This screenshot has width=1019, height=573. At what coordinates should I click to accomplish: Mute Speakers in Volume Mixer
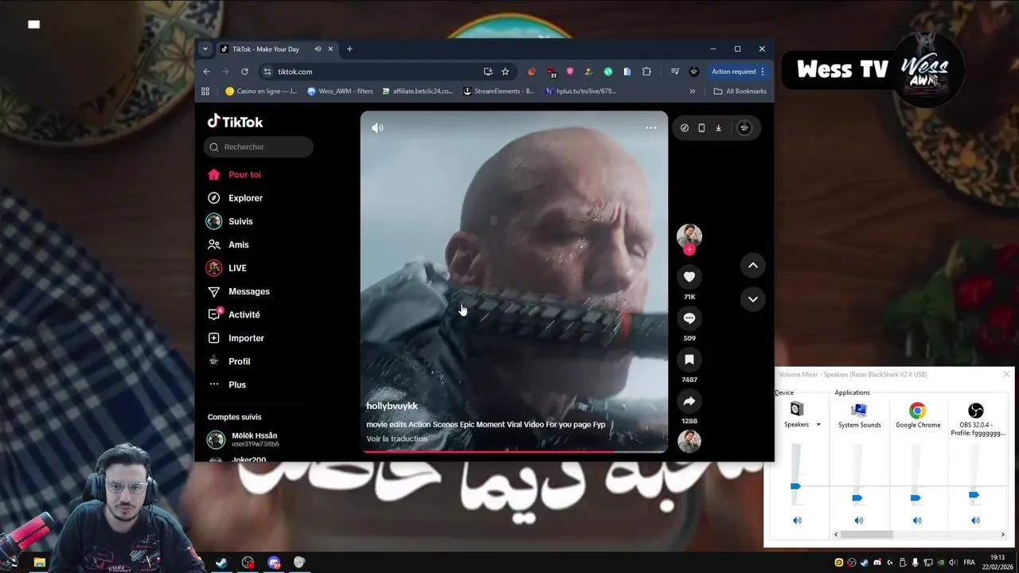797,520
